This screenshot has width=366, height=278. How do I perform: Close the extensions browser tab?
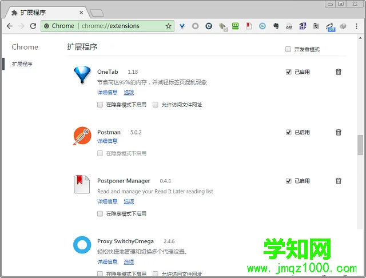point(81,13)
